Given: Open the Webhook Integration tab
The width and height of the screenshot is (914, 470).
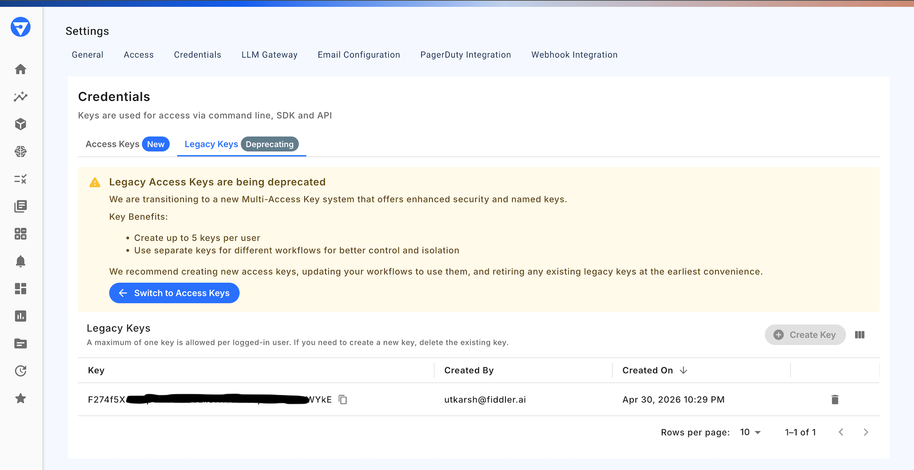Looking at the screenshot, I should 574,55.
